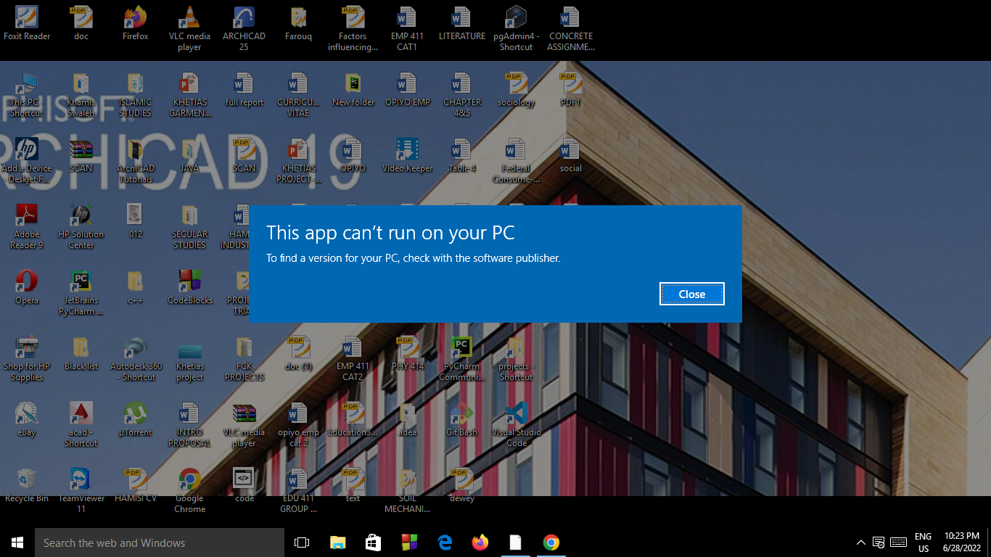Select the c++ folder icon
991x557 pixels.
[x=136, y=288]
